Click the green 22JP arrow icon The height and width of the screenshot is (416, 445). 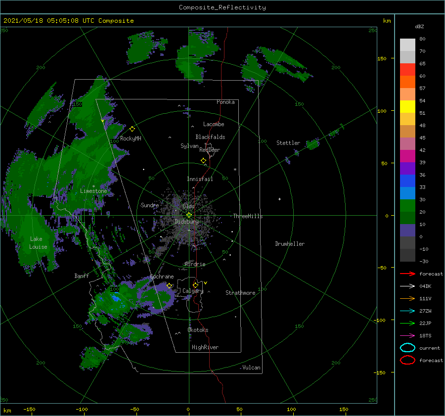(407, 323)
